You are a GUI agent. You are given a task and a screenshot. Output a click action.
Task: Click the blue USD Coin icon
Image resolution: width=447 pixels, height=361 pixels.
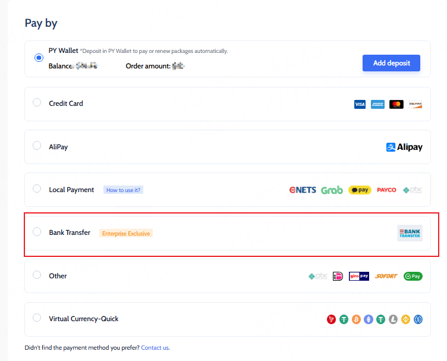(x=418, y=319)
